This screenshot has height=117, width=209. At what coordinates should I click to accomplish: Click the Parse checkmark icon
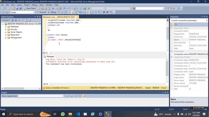point(62,12)
